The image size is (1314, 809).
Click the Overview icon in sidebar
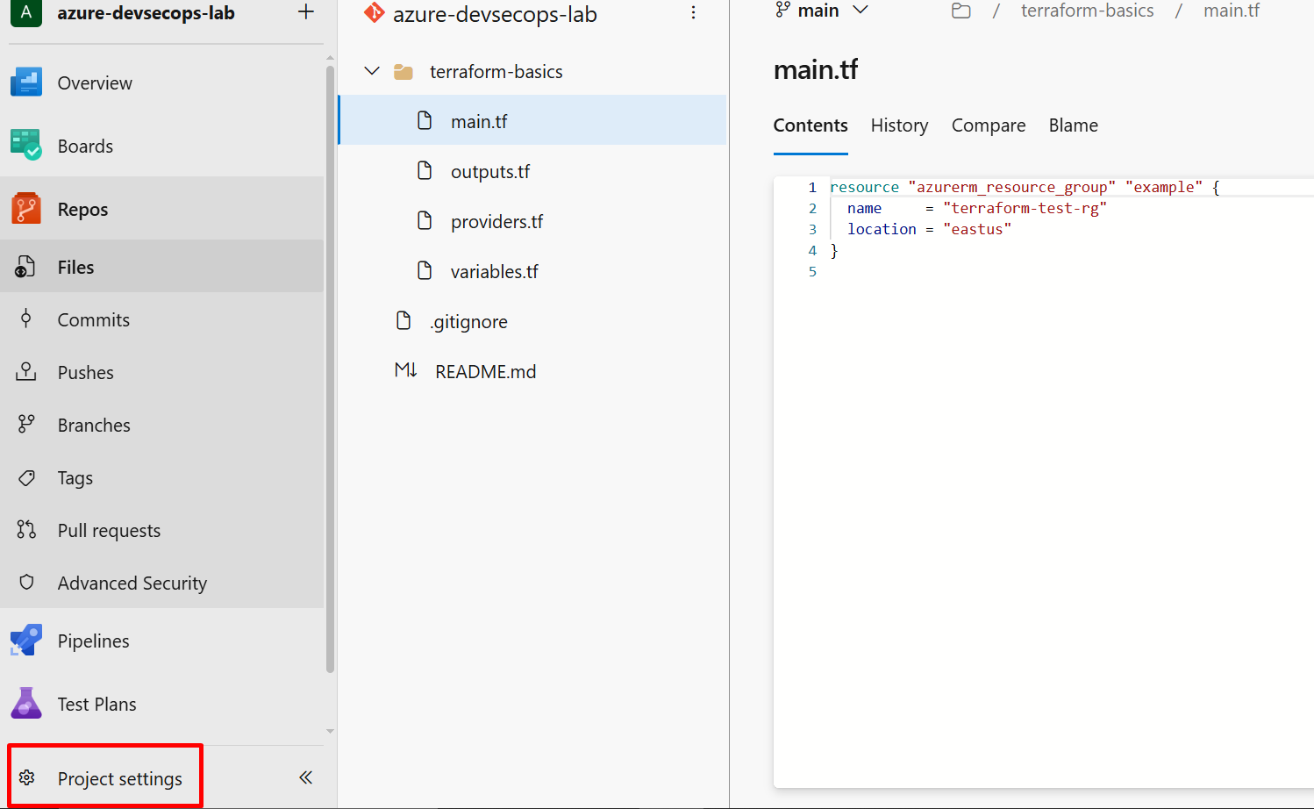pyautogui.click(x=26, y=82)
